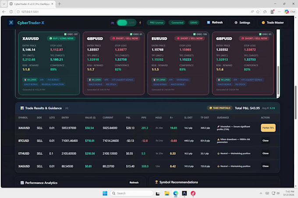Click the Partial 75% action for XAUUSD
298x198 pixels.
(x=268, y=128)
